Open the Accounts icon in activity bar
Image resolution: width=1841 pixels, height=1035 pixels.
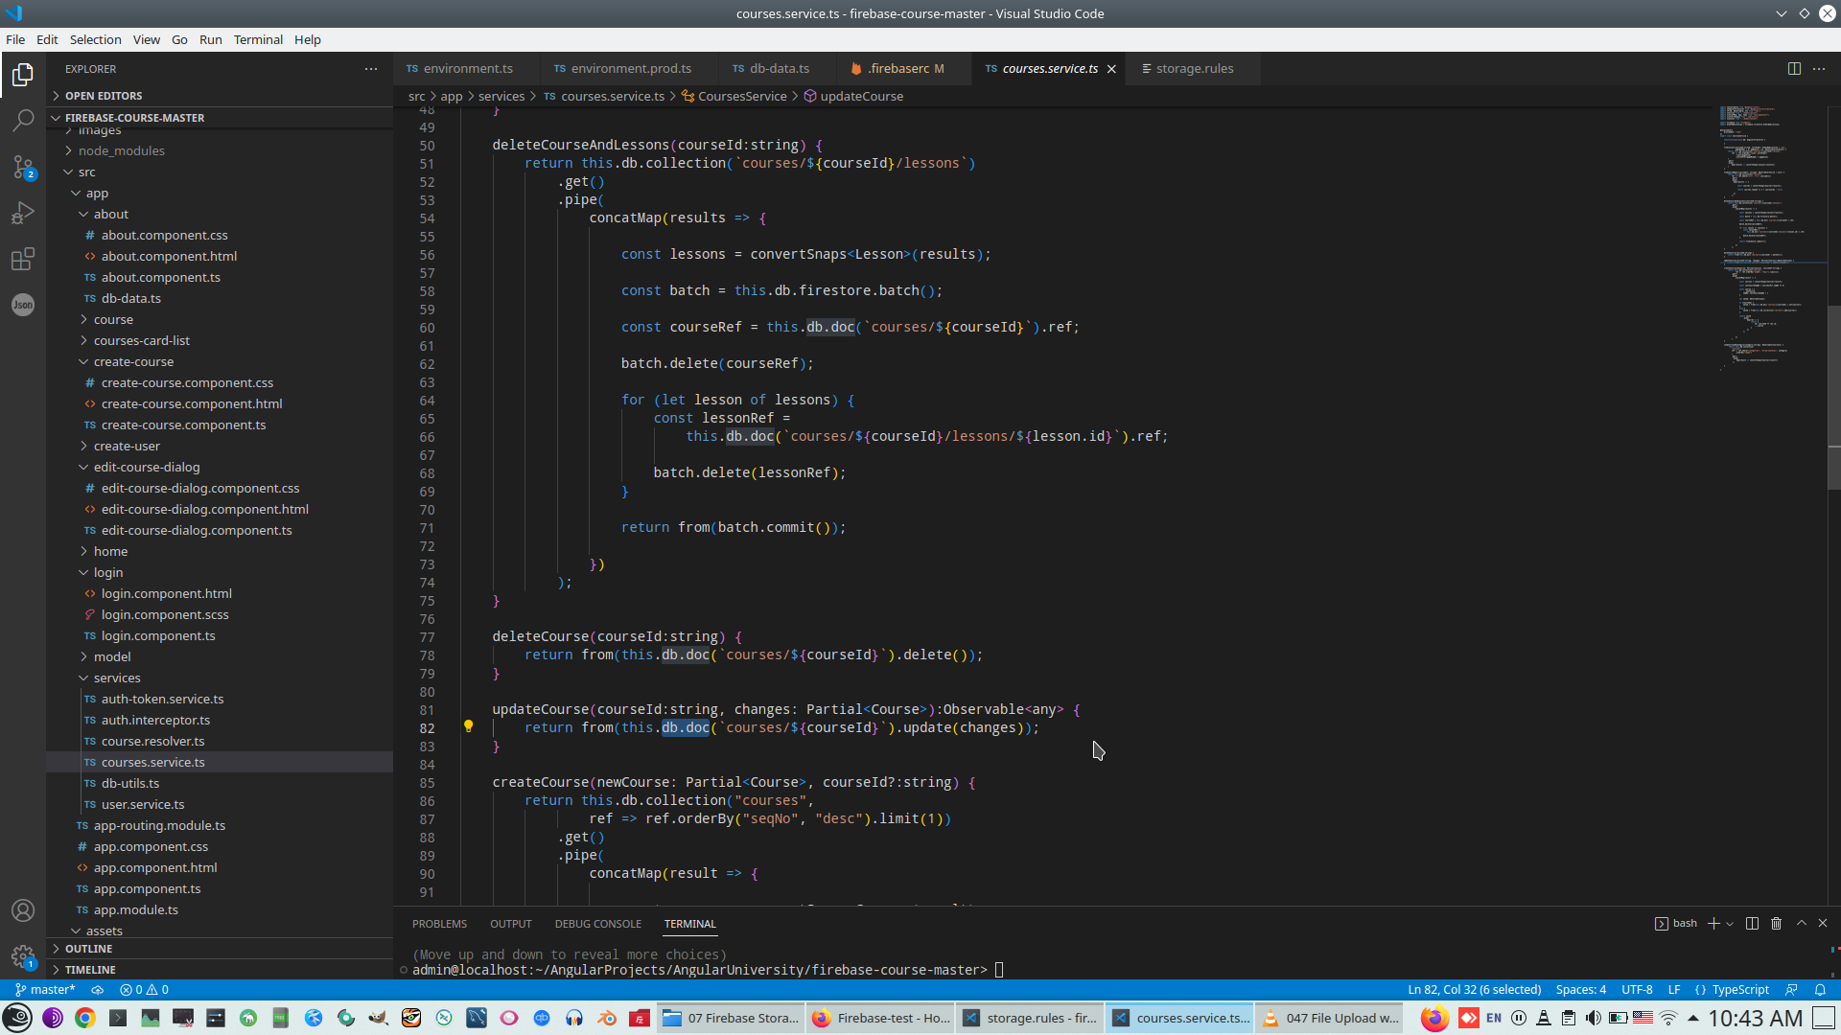[x=23, y=910]
